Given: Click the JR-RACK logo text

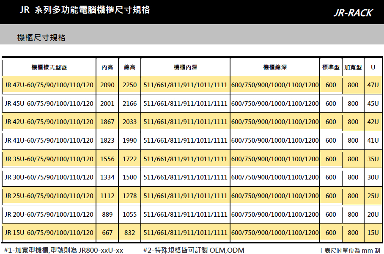Looking at the screenshot, I should 353,13.
